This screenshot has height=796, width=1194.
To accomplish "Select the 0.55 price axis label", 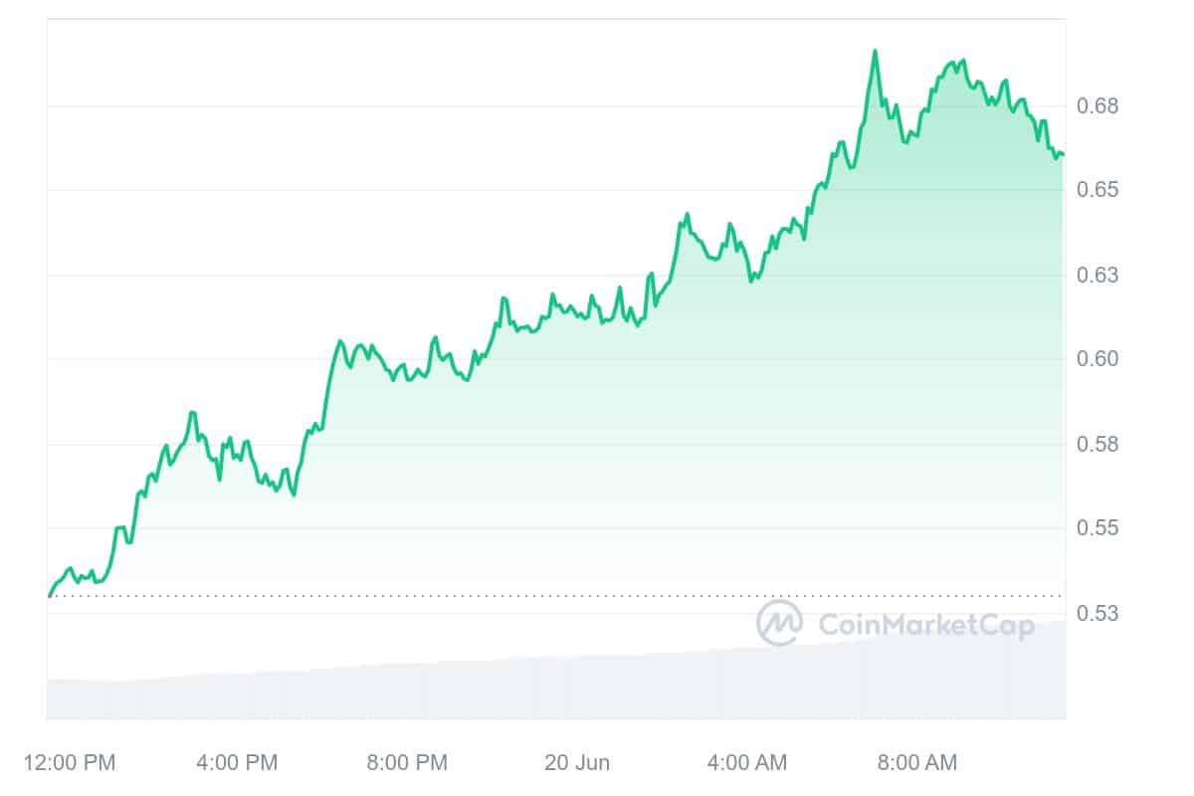I will click(x=1098, y=527).
